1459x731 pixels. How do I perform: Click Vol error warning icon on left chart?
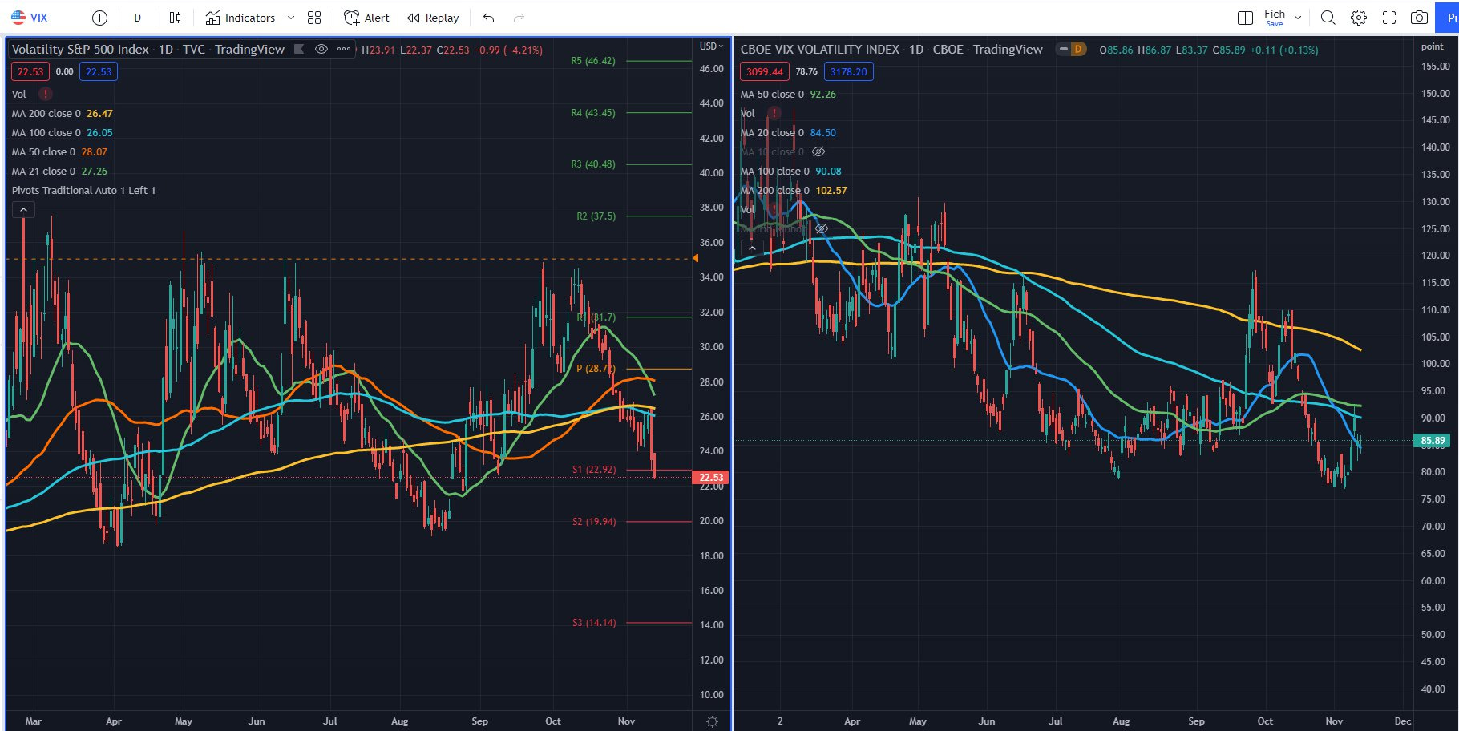tap(46, 94)
